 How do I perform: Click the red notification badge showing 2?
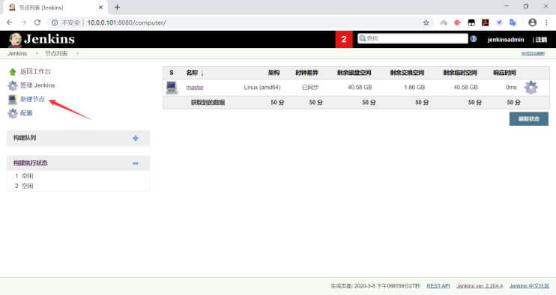tap(344, 39)
